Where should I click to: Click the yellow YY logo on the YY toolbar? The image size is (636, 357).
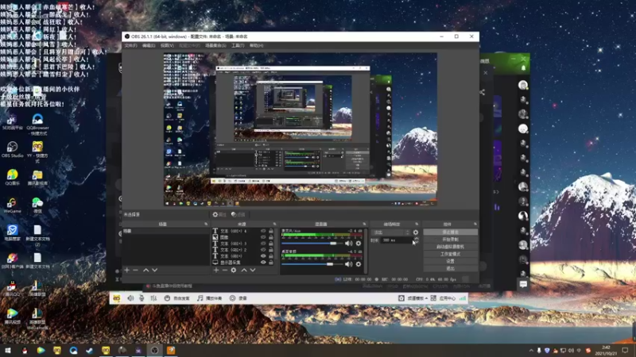(116, 298)
